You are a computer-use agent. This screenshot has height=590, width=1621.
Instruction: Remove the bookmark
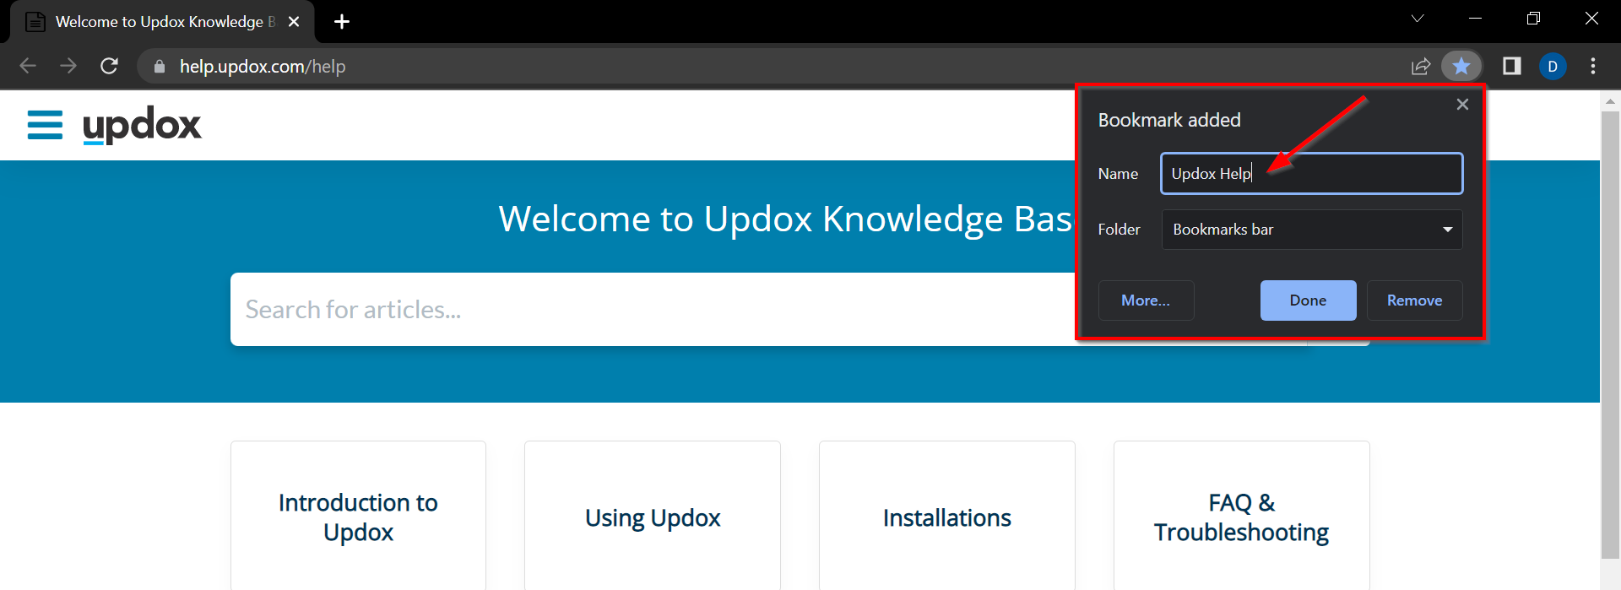1414,300
